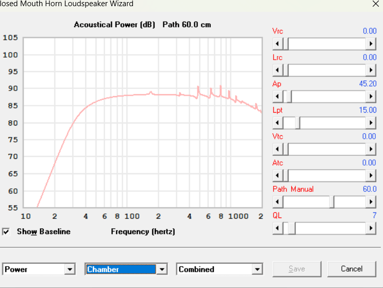383x288 pixels.
Task: Increase Ap with its right arrow
Action: click(371, 97)
